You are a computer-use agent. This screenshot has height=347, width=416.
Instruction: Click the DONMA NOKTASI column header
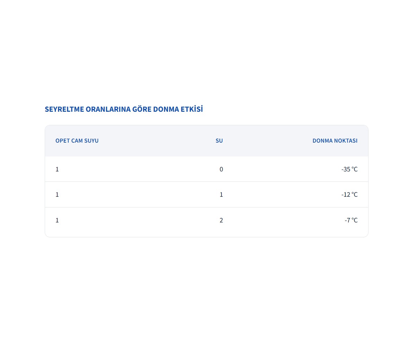[x=335, y=141]
